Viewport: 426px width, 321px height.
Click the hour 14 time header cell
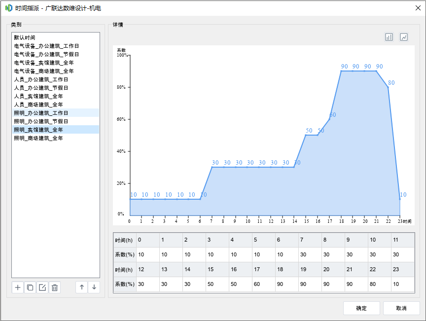click(194, 269)
